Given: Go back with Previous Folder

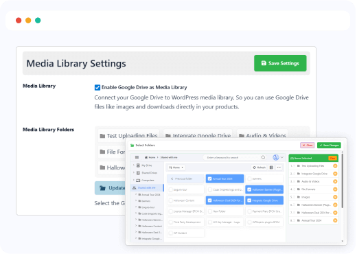Looking at the screenshot, I should [x=186, y=179].
